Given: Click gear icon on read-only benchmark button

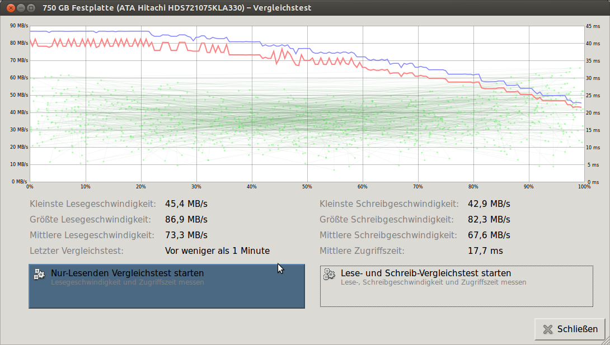Looking at the screenshot, I should pyautogui.click(x=39, y=274).
